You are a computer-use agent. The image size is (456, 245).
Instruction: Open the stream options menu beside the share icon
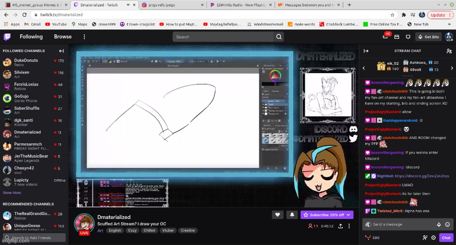(x=349, y=226)
